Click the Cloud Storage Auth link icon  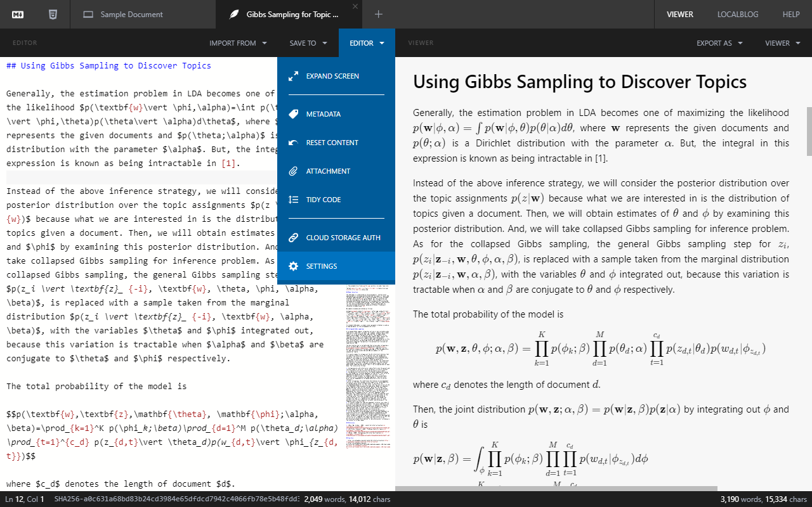[293, 238]
